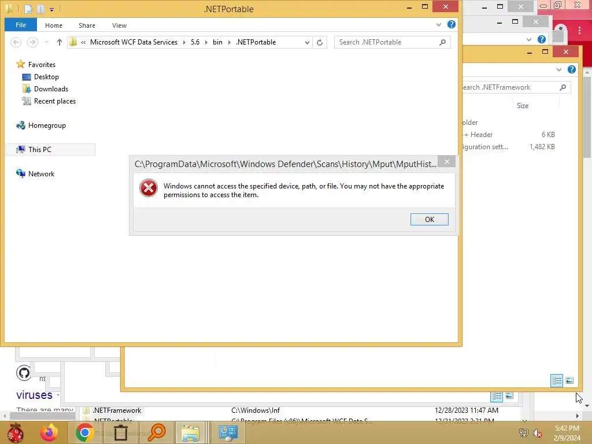Open Downloads in navigation pane

(51, 88)
